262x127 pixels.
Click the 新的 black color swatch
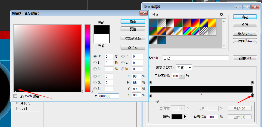(102, 30)
